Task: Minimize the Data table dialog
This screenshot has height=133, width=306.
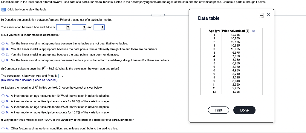Action: 261,15
